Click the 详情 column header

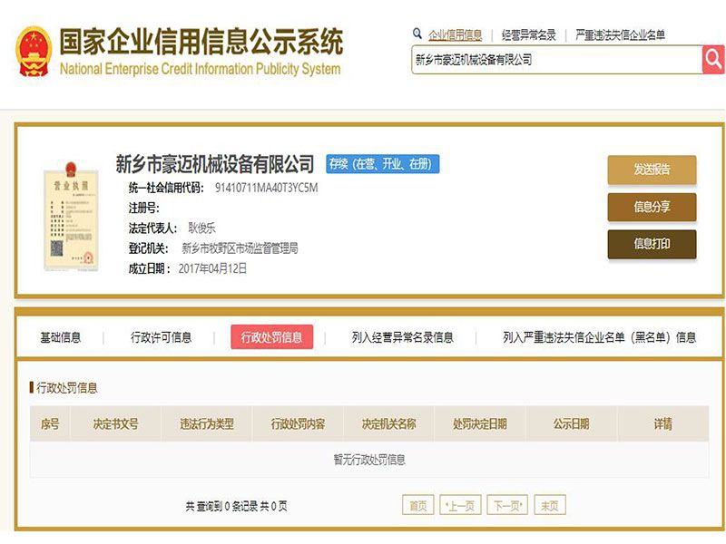pos(663,423)
